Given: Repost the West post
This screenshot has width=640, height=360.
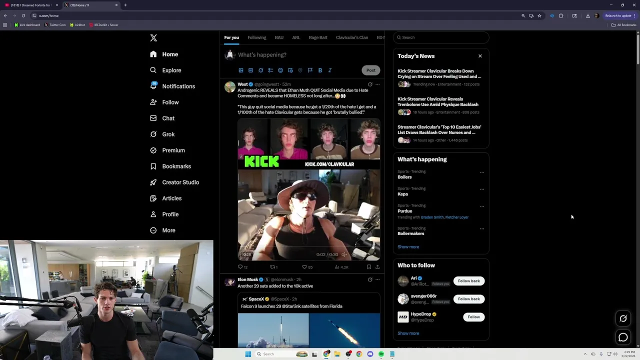Looking at the screenshot, I should click(273, 267).
